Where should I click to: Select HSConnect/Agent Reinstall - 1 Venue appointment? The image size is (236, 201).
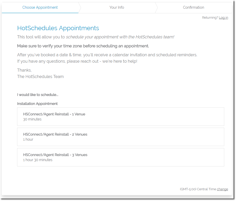click(120, 117)
